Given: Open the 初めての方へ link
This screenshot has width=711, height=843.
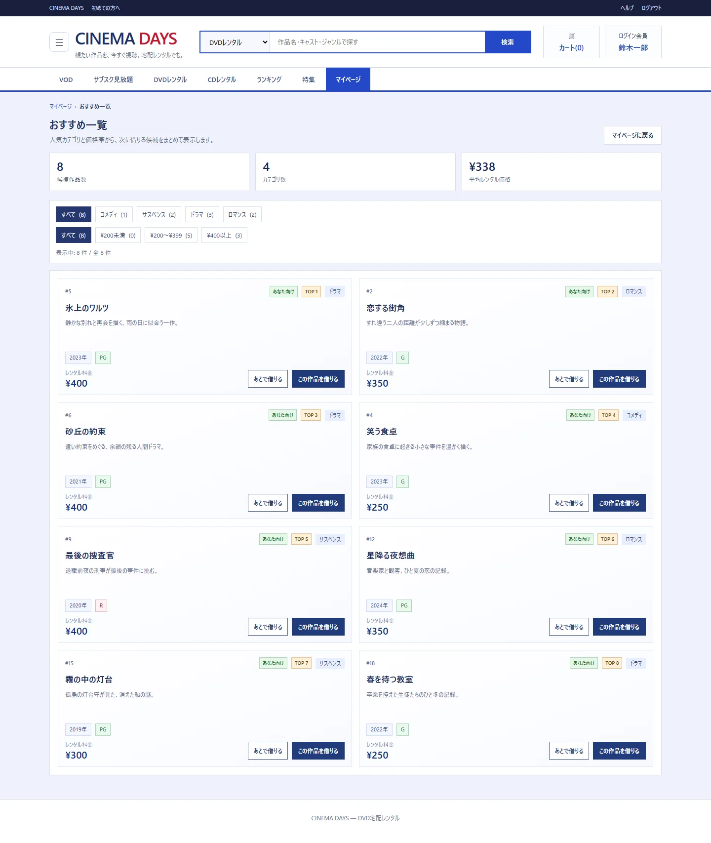Looking at the screenshot, I should click(x=106, y=8).
